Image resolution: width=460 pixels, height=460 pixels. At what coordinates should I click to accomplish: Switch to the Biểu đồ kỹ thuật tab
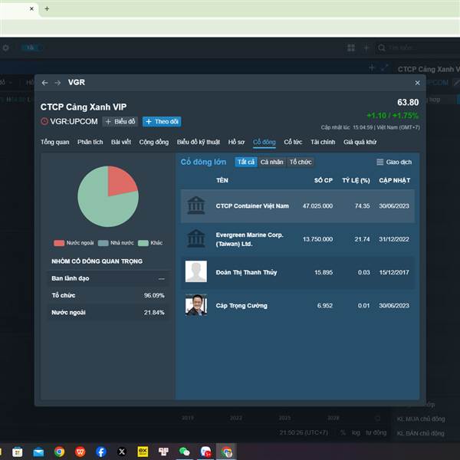click(x=198, y=142)
